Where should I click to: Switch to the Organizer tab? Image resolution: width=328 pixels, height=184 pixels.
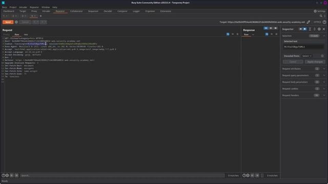[150, 11]
